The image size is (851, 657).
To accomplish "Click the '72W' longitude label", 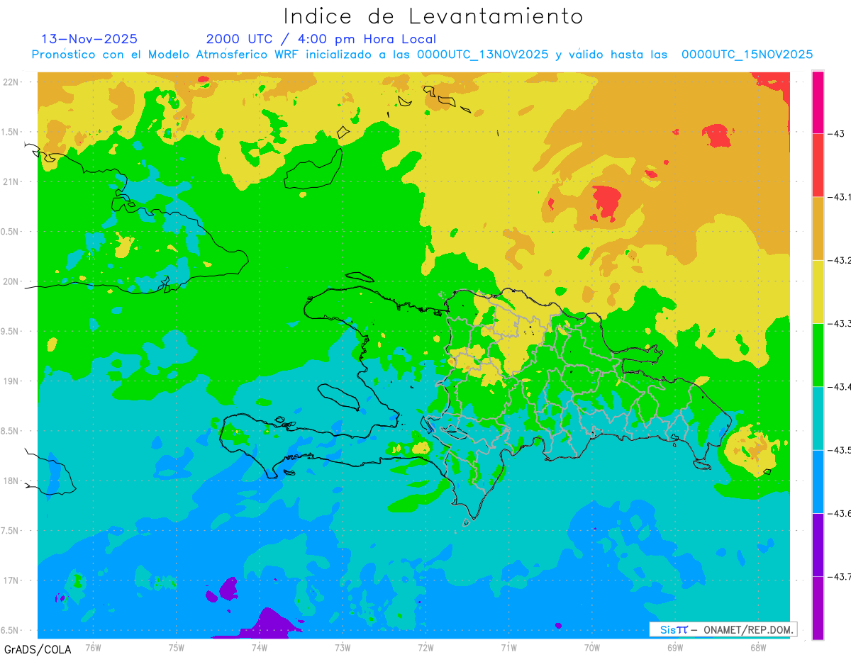I will tap(425, 647).
